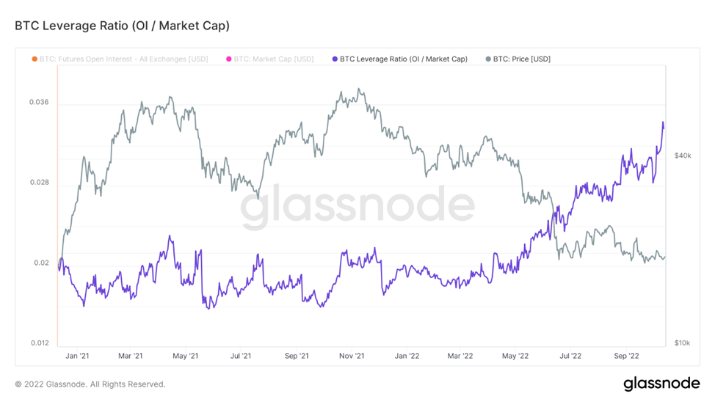Click the orange Futures Open Interest legend dot
Image resolution: width=715 pixels, height=402 pixels.
(x=34, y=59)
